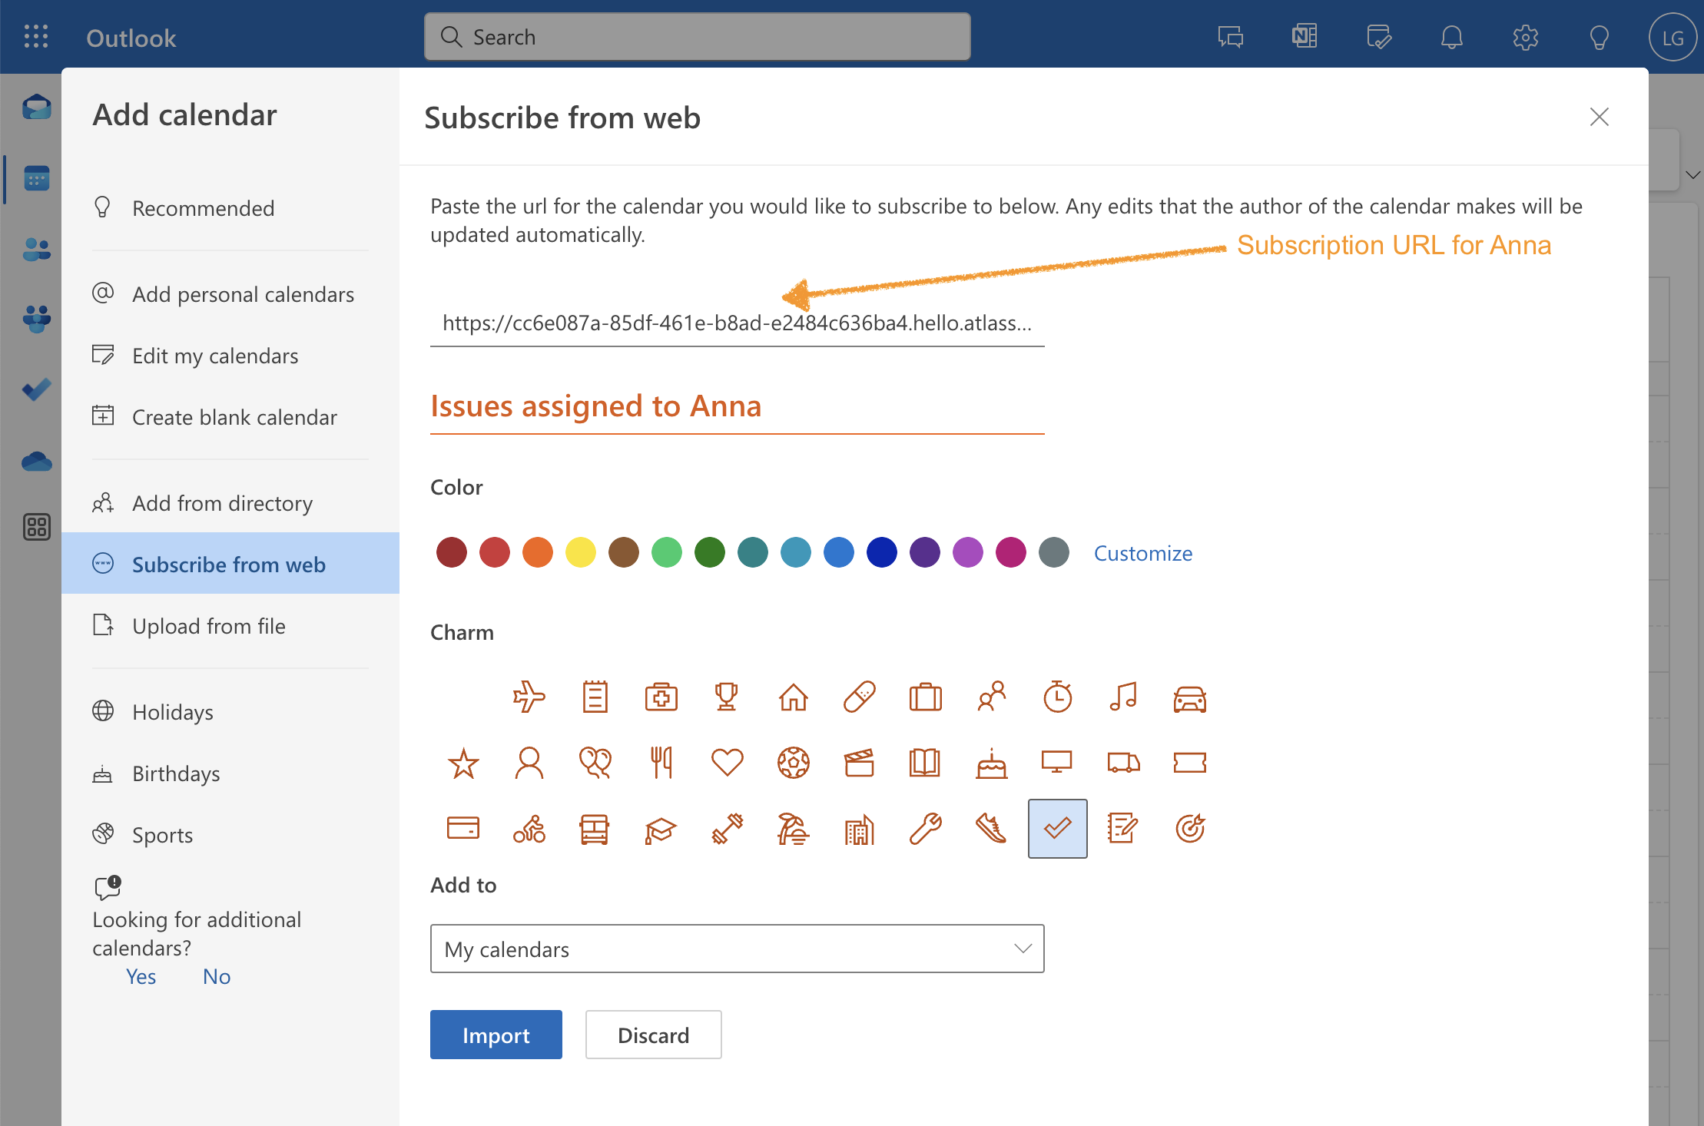Open the Recommended section

230,208
